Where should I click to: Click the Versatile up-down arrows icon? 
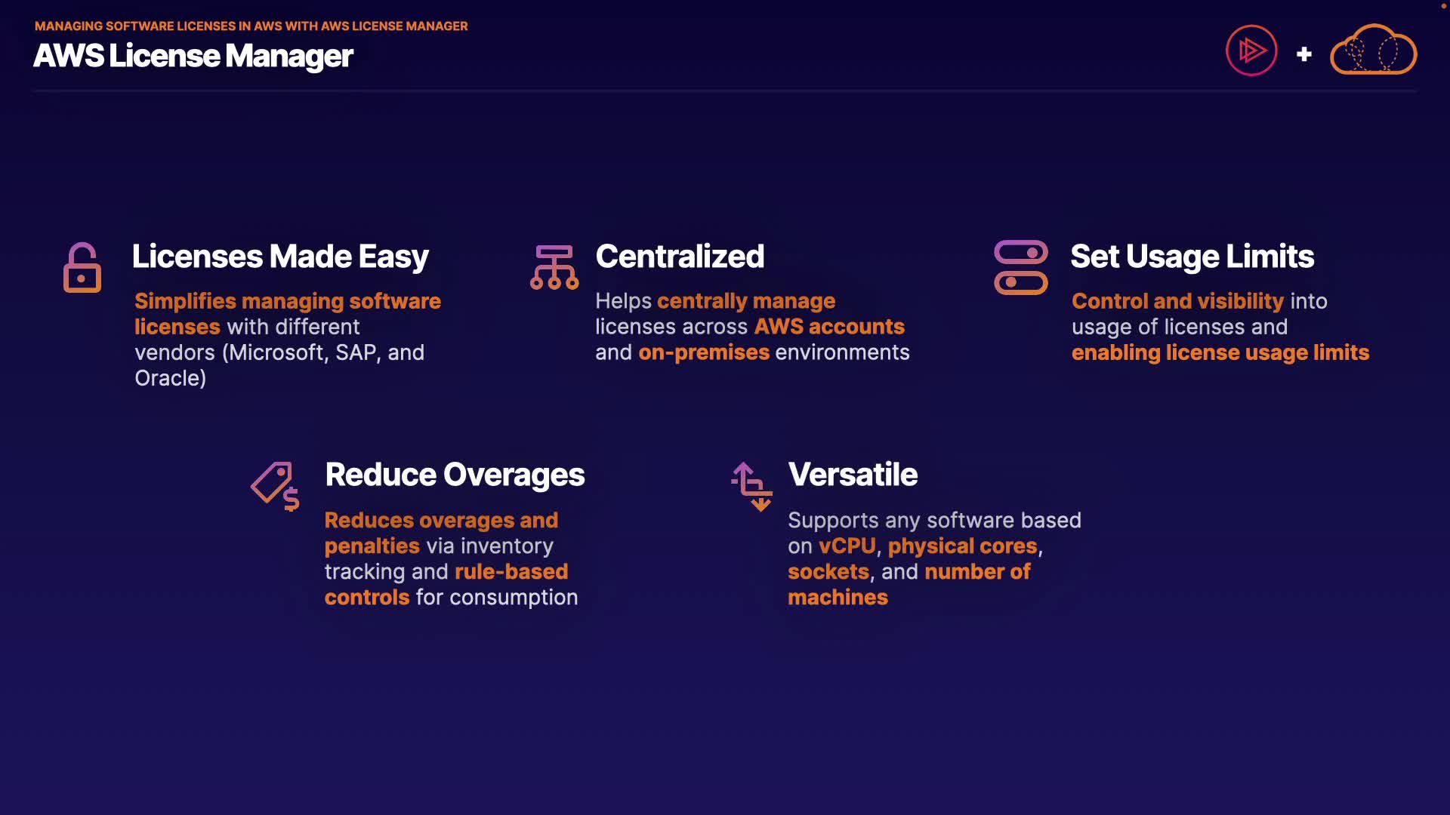tap(752, 486)
